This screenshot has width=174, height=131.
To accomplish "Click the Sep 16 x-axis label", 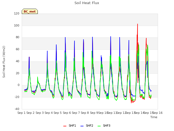I will 158,113.
